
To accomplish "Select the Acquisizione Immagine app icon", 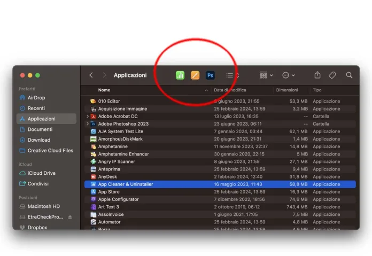I will (x=93, y=108).
